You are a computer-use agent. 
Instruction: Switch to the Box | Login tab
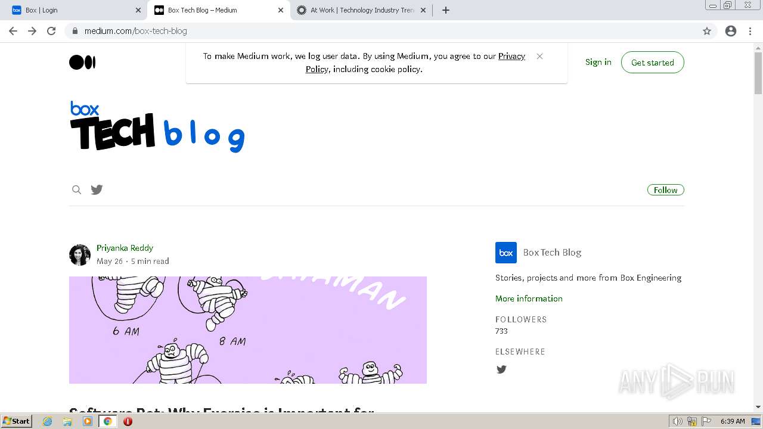coord(75,10)
